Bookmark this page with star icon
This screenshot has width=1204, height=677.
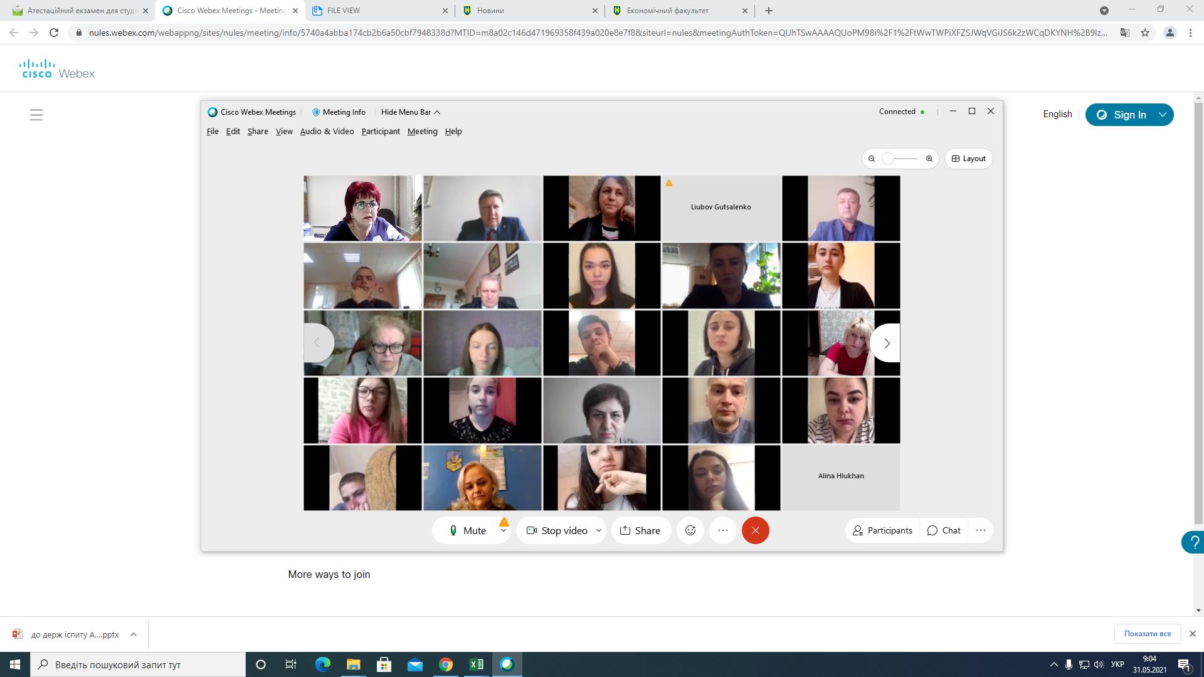pyautogui.click(x=1145, y=33)
